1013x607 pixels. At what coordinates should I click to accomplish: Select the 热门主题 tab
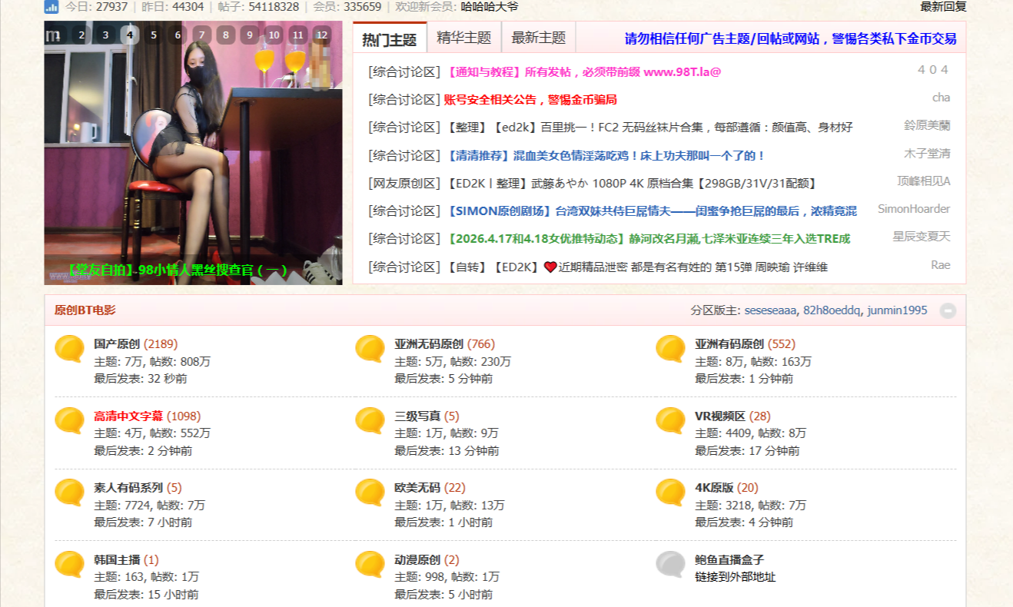point(390,39)
